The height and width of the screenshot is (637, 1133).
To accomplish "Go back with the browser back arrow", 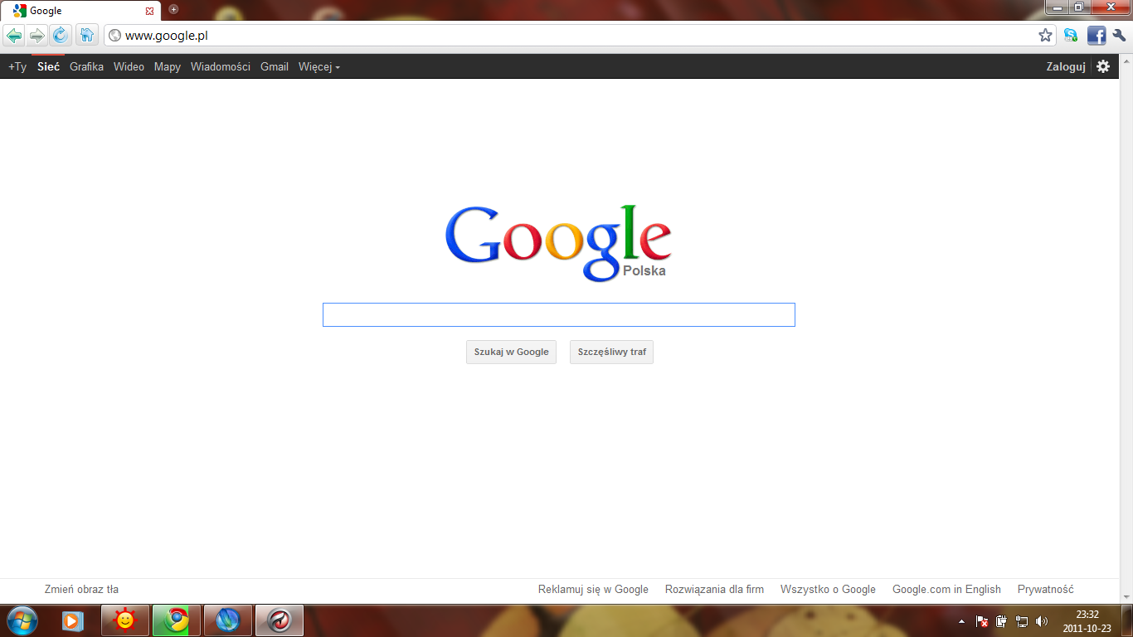I will 14,36.
